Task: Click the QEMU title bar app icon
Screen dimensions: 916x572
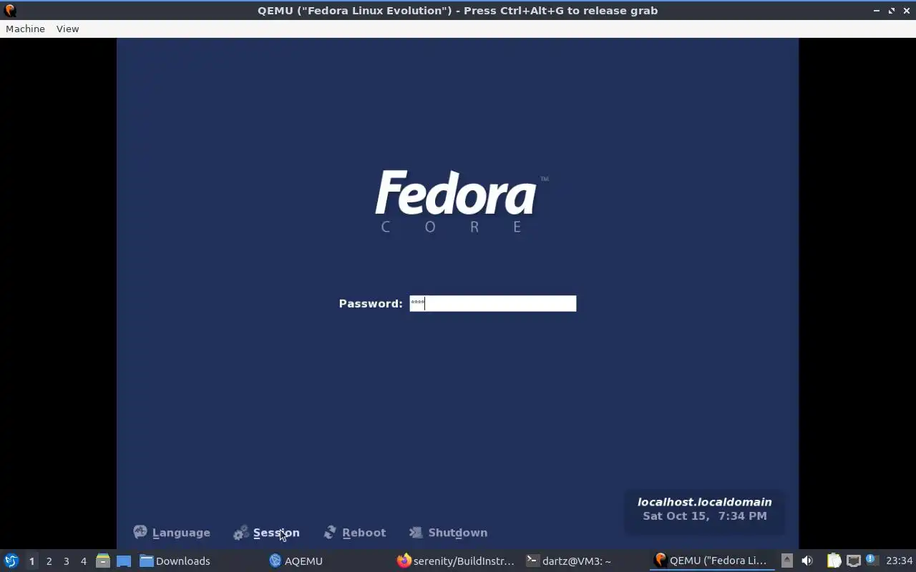Action: click(10, 10)
